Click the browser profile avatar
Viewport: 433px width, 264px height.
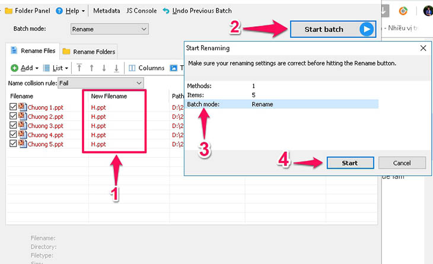428,11
